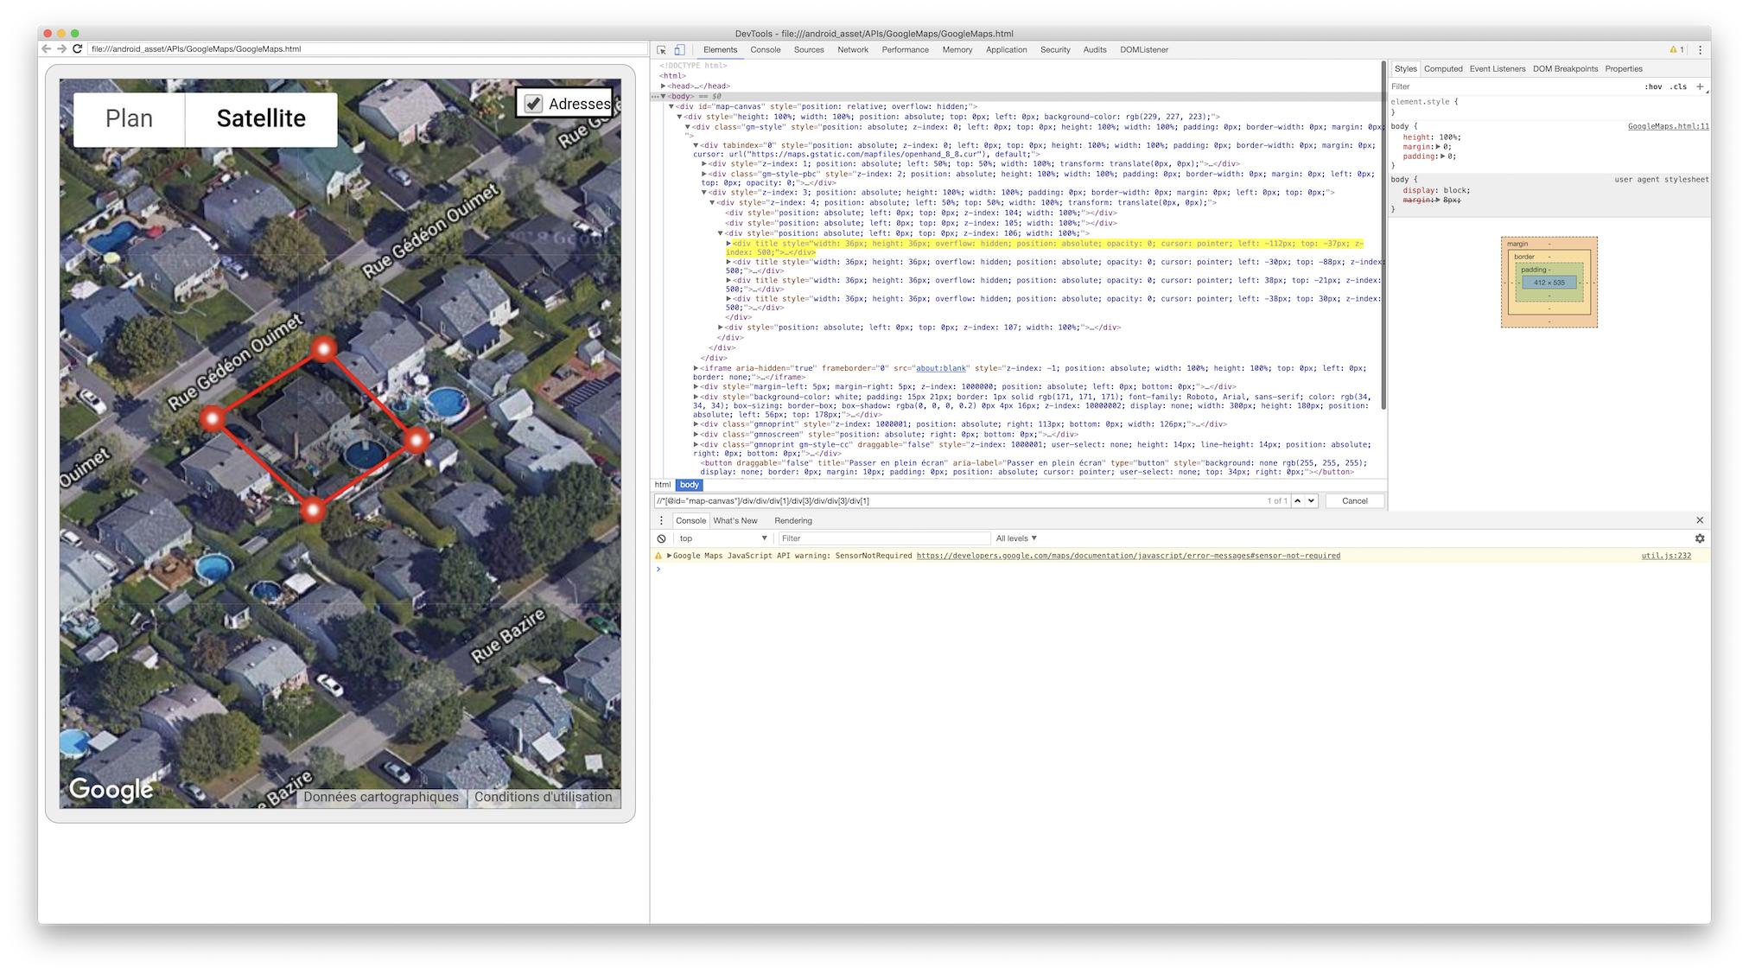This screenshot has height=974, width=1749.
Task: Add a new style rule with the plus icon
Action: [x=1700, y=86]
